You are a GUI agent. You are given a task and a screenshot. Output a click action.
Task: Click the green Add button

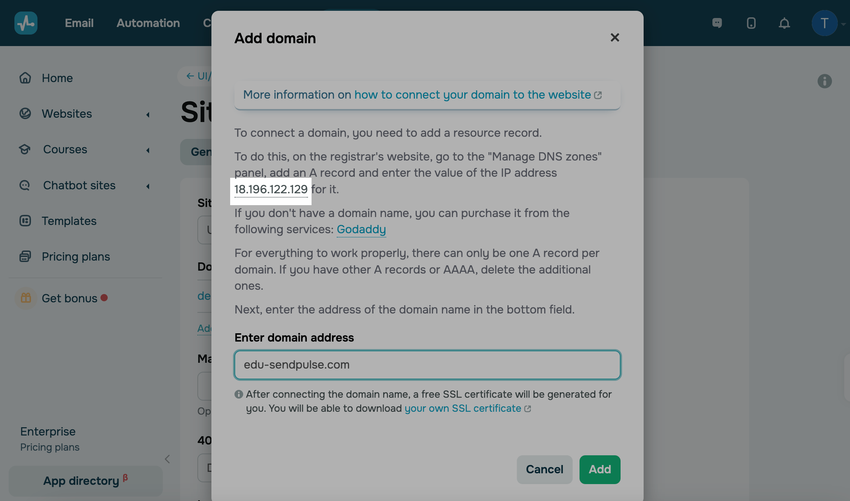(x=600, y=469)
